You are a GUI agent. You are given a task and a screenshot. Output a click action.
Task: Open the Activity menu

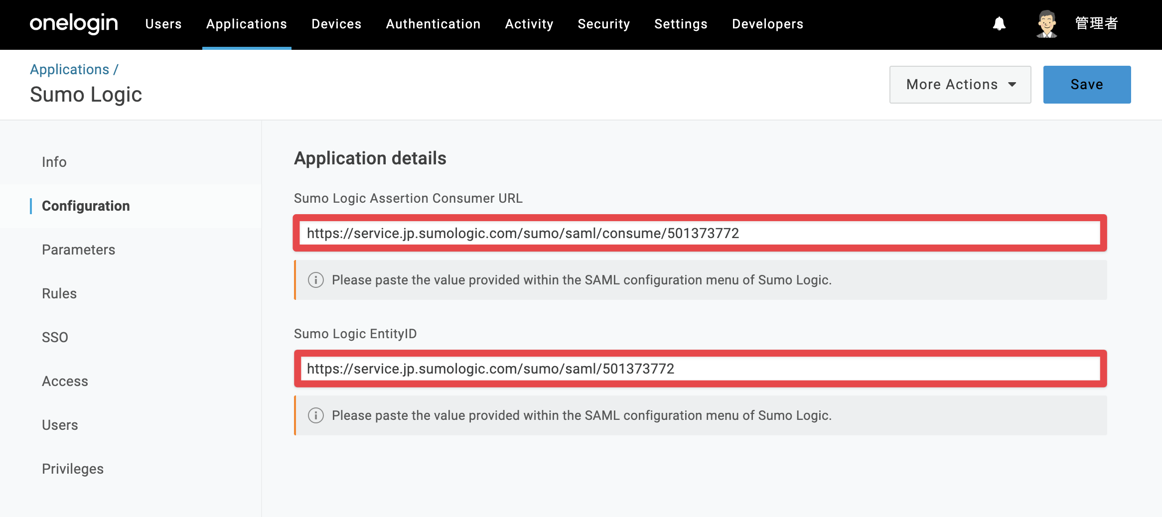pos(529,24)
